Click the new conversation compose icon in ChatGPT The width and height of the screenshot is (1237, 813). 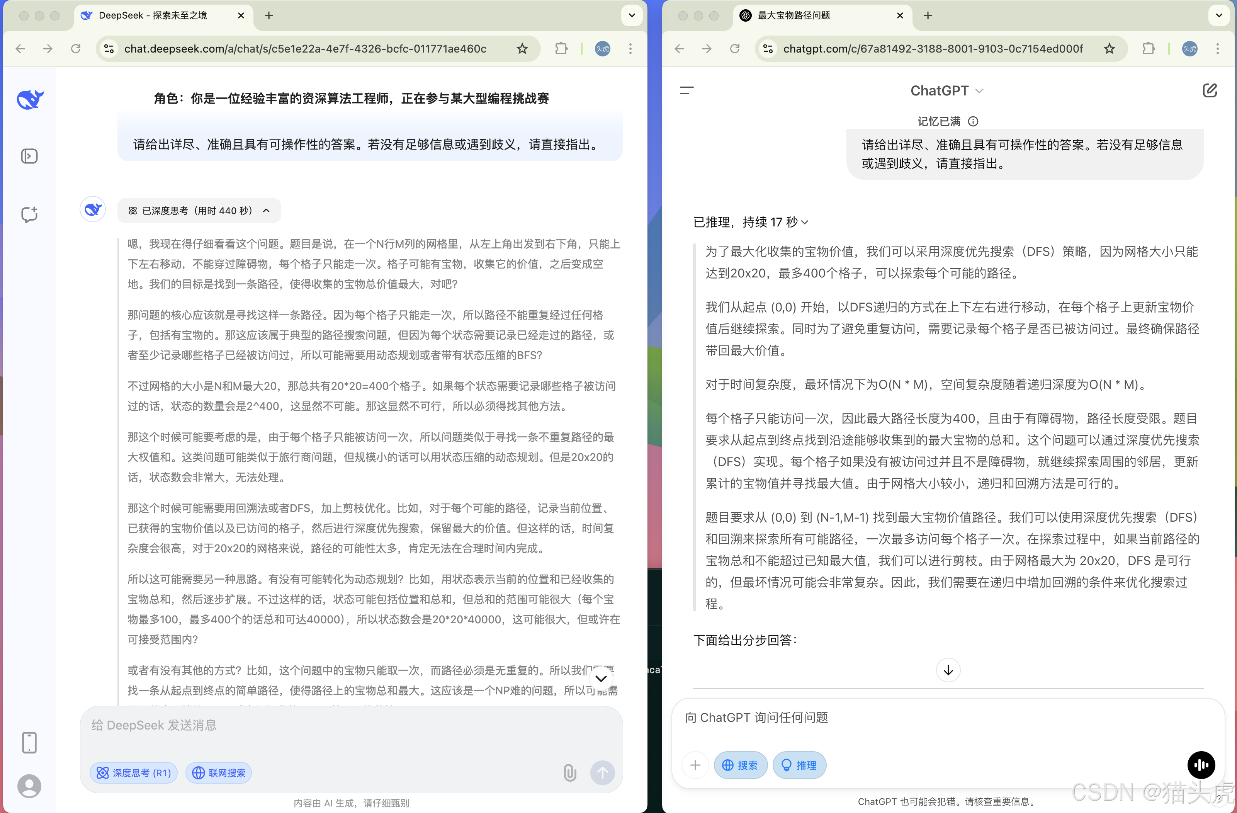[x=1210, y=90]
